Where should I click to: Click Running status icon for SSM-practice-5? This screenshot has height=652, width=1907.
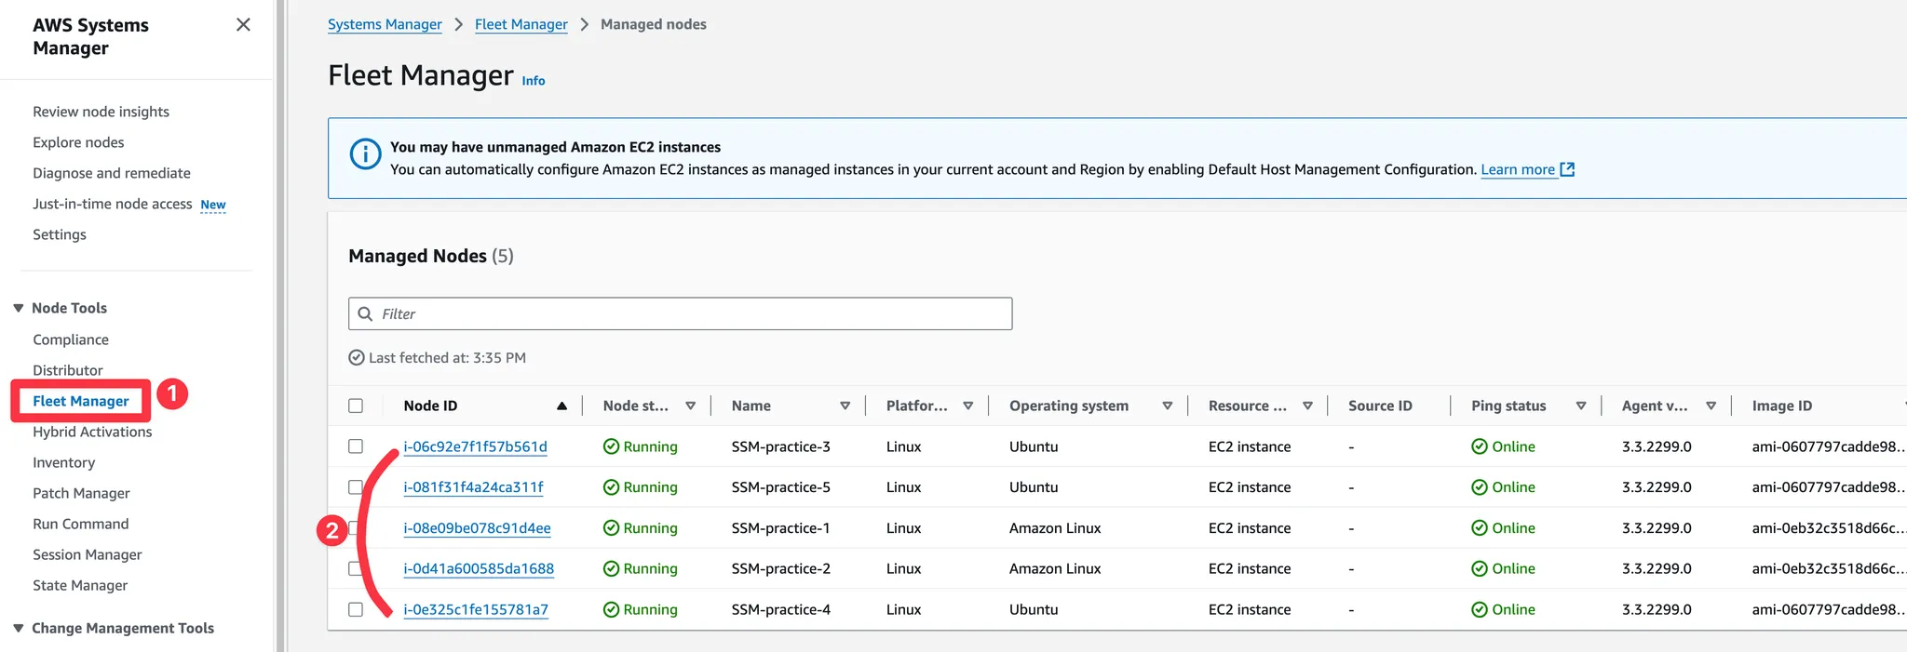tap(611, 487)
